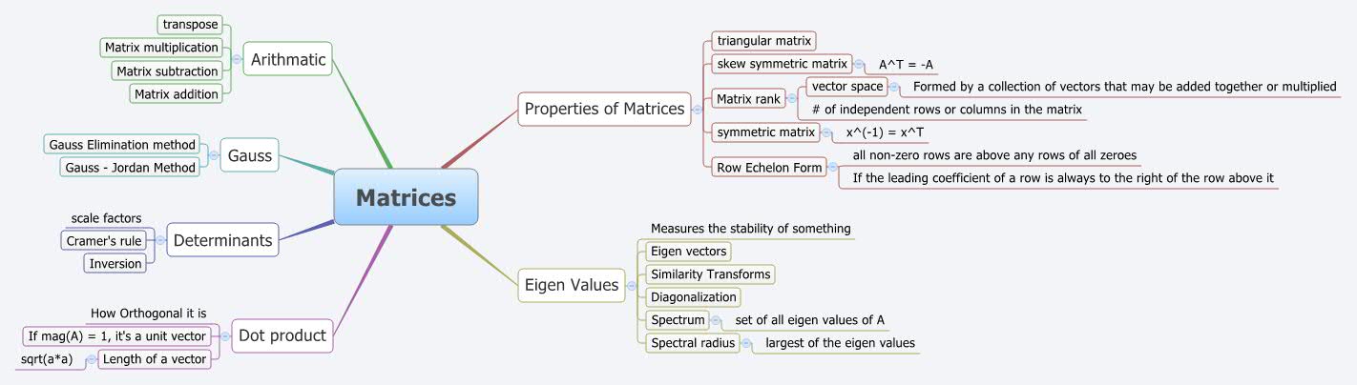The height and width of the screenshot is (385, 1357).
Task: Collapse the Determinants branch toggle
Action: click(158, 240)
